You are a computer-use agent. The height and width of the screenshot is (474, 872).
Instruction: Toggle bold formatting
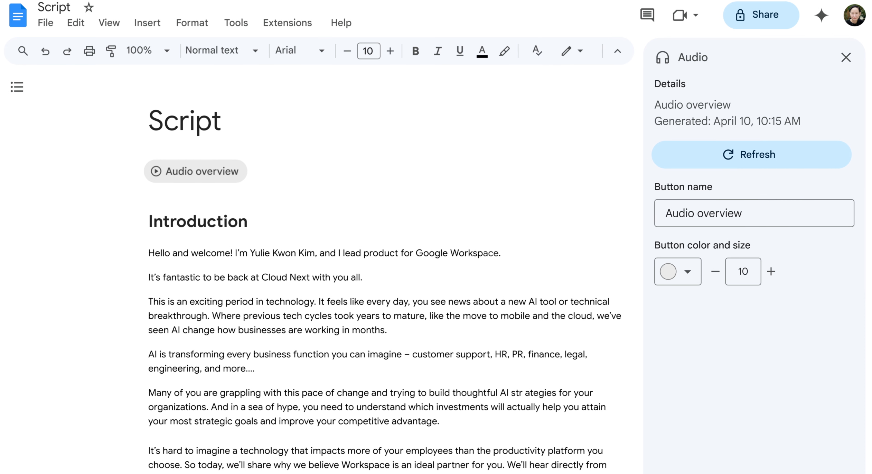(x=415, y=51)
